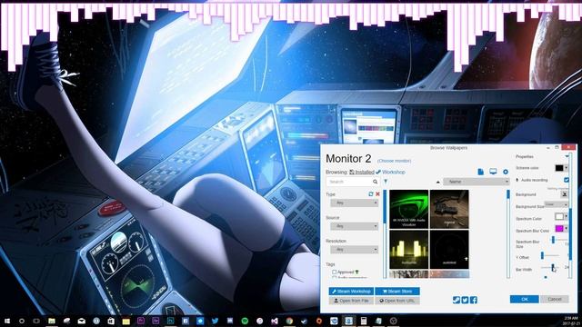
Task: Open settings via the gear icon
Action: [506, 172]
